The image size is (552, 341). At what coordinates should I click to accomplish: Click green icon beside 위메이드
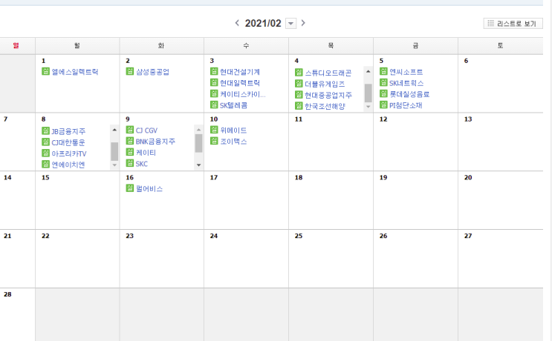coord(214,130)
